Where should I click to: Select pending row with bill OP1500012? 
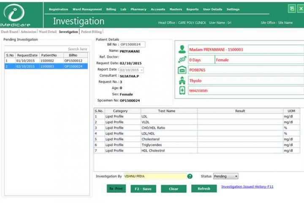coord(46,61)
